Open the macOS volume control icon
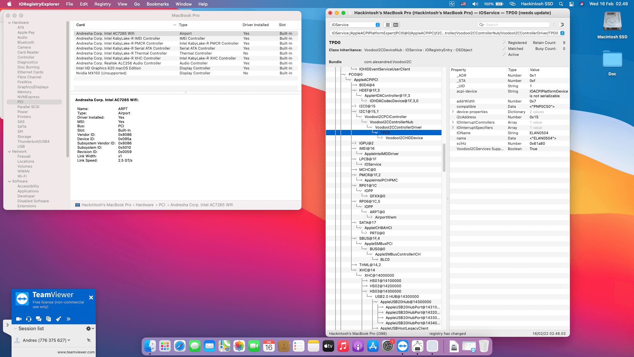This screenshot has height=357, width=634. pyautogui.click(x=475, y=4)
